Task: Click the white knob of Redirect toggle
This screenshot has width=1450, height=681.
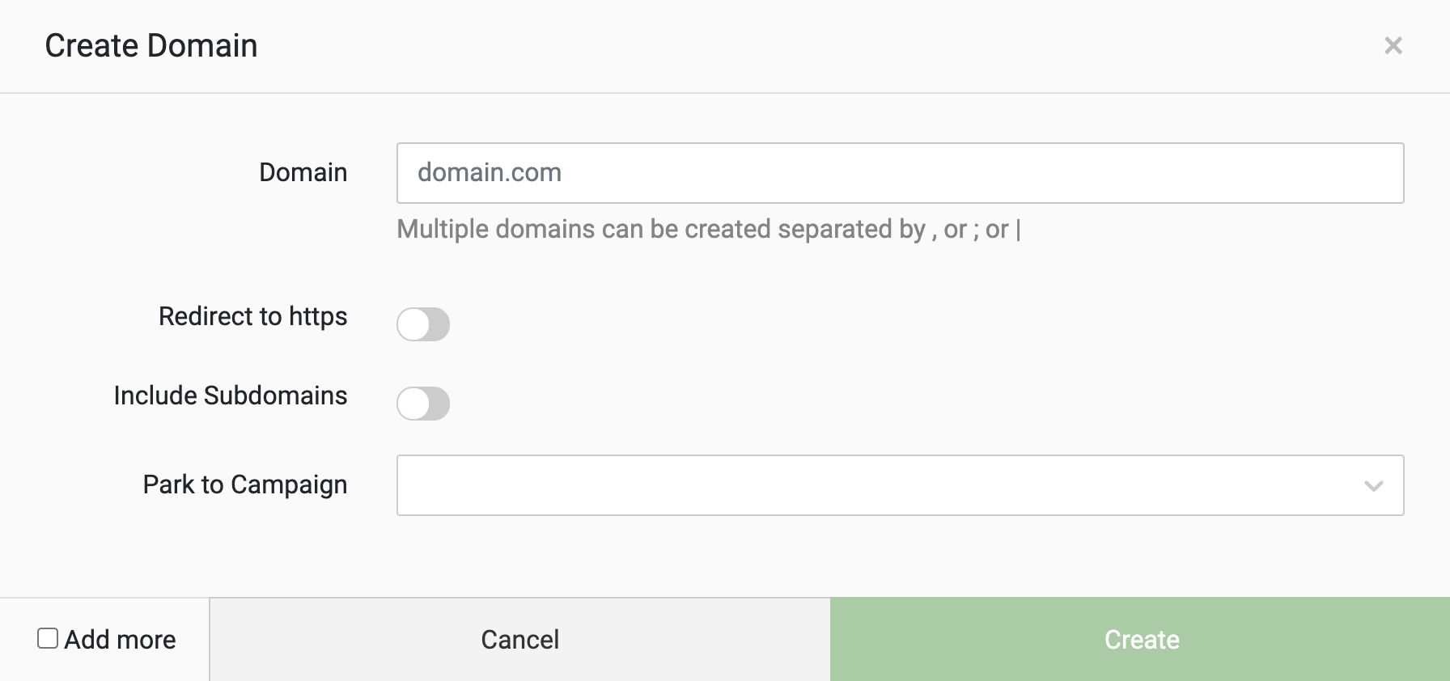Action: [x=413, y=325]
